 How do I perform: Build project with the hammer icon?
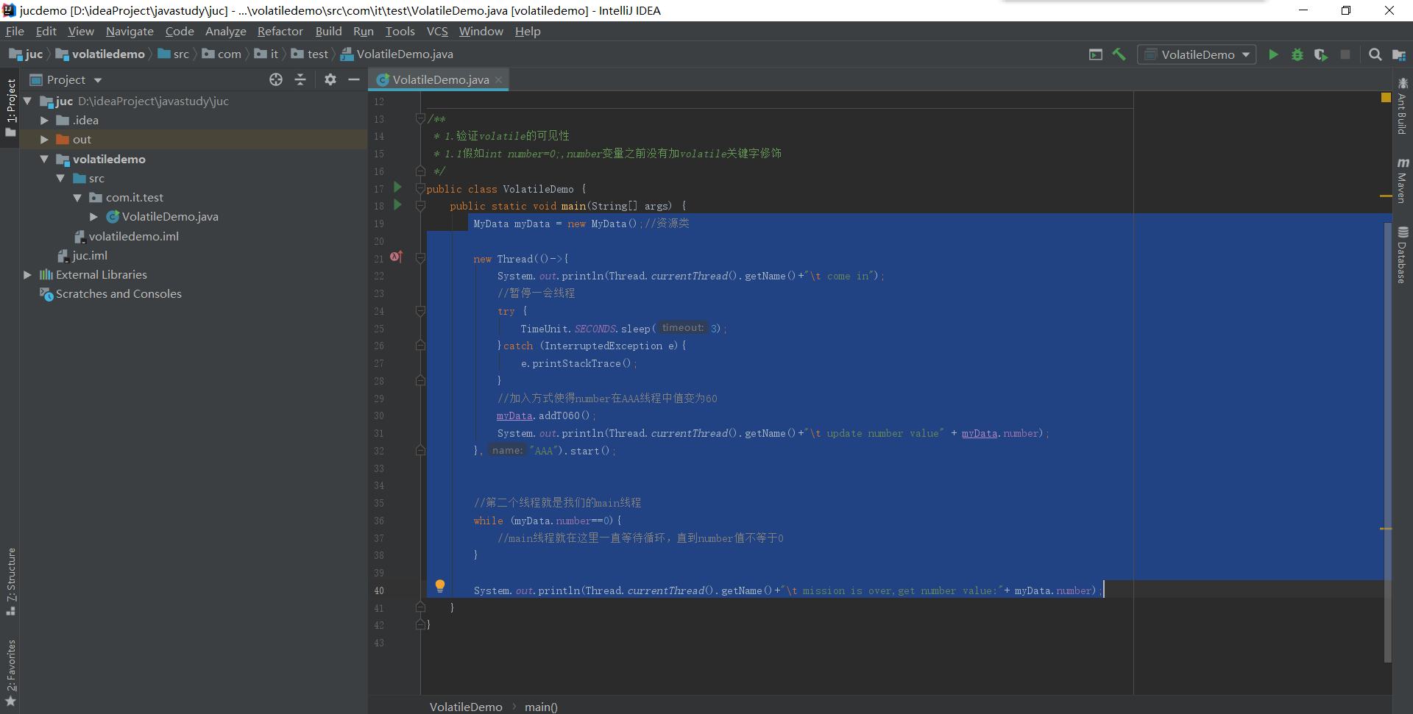tap(1119, 54)
